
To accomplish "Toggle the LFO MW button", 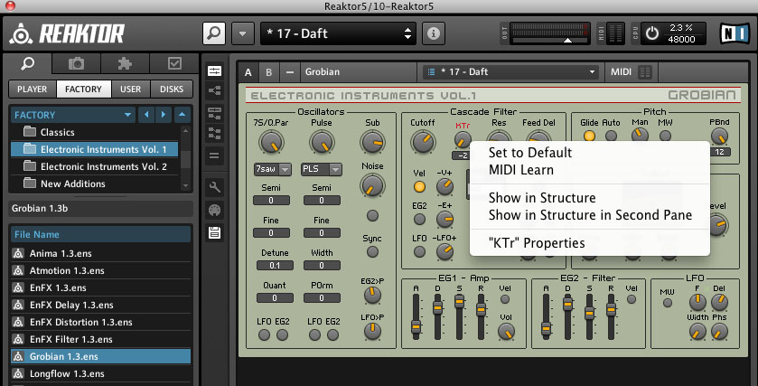I will click(668, 303).
